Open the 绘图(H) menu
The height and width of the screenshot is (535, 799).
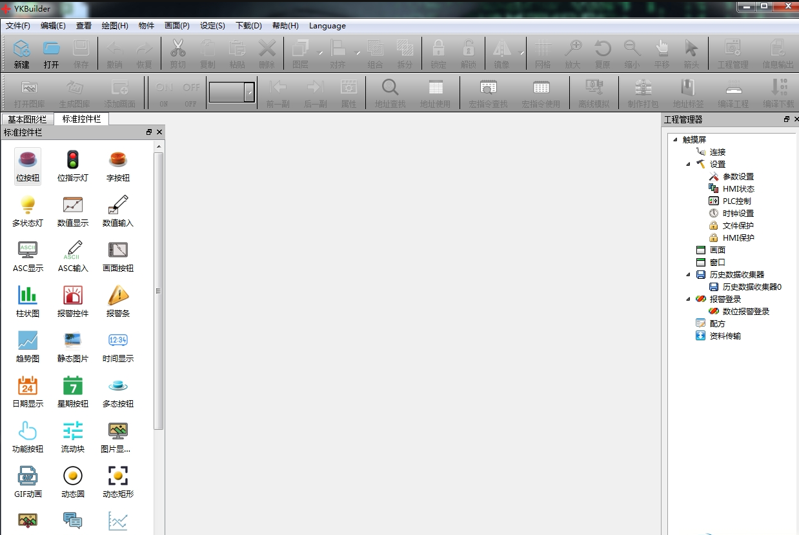tap(115, 26)
